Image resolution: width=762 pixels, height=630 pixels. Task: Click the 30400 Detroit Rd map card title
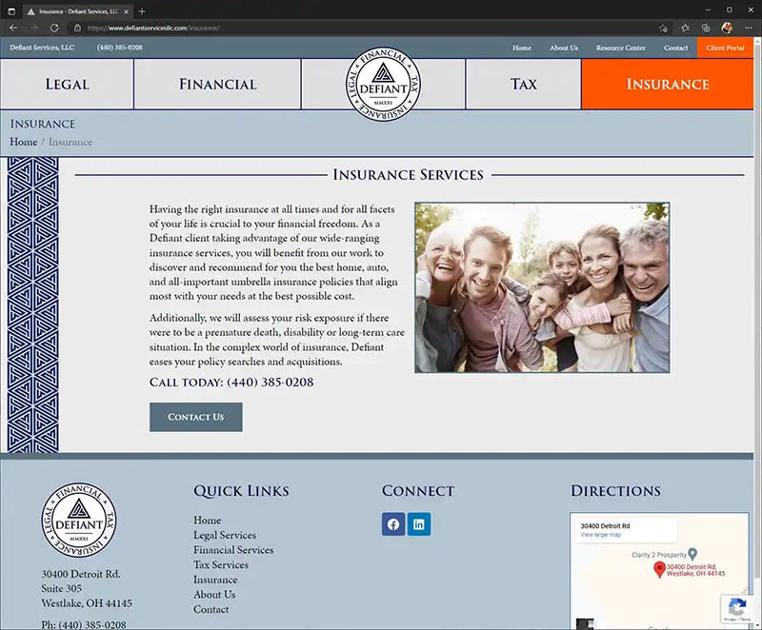(x=605, y=525)
